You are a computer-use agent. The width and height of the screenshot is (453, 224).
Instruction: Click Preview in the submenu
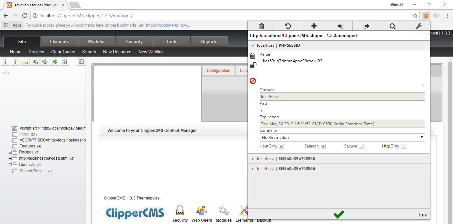(x=36, y=52)
